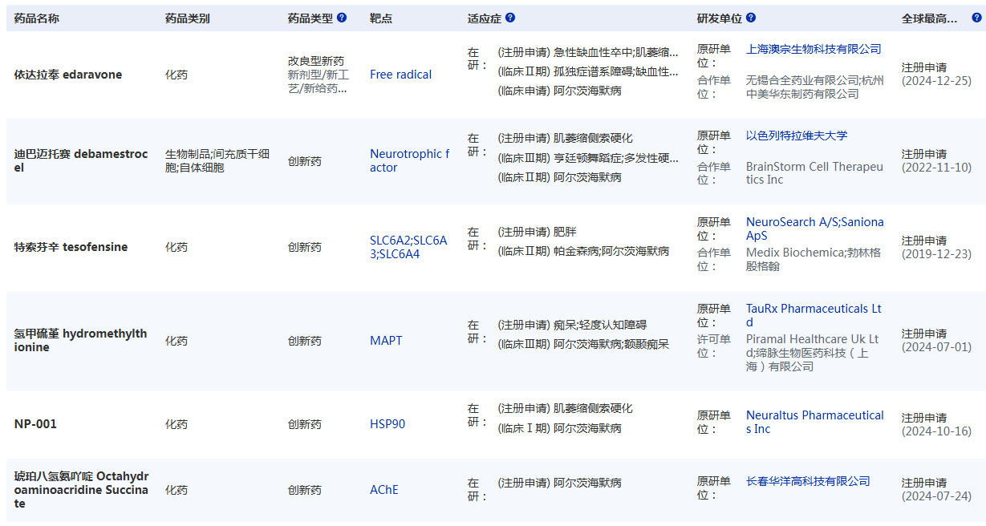Click 阿尔茨海默病;额颞痴呆 phase III indication
This screenshot has width=986, height=526.
pos(611,344)
